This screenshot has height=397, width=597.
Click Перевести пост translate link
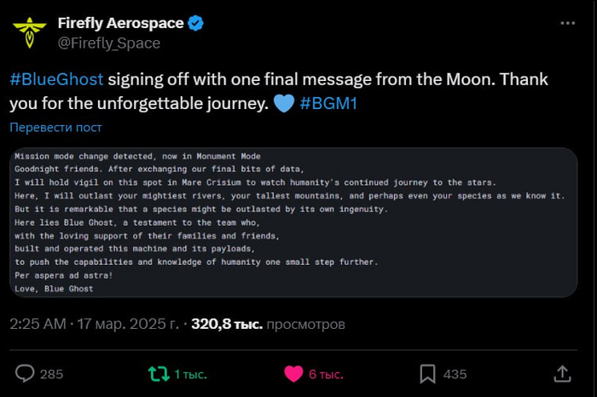(55, 128)
